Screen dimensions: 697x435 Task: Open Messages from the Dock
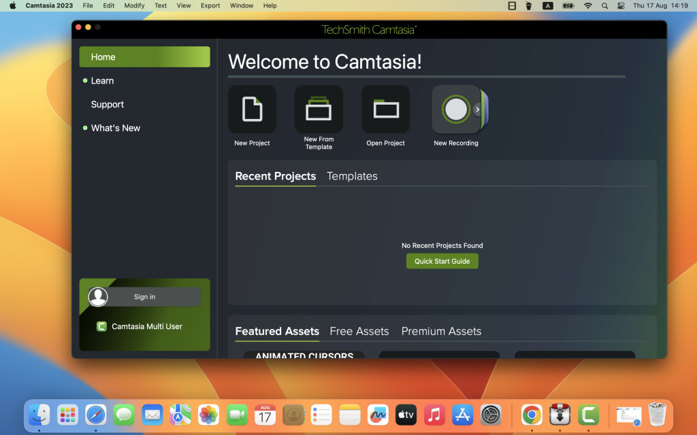coord(124,415)
